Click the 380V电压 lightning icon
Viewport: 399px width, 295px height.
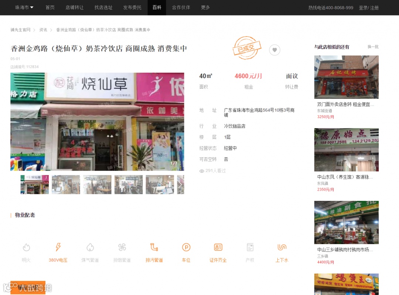(58, 247)
